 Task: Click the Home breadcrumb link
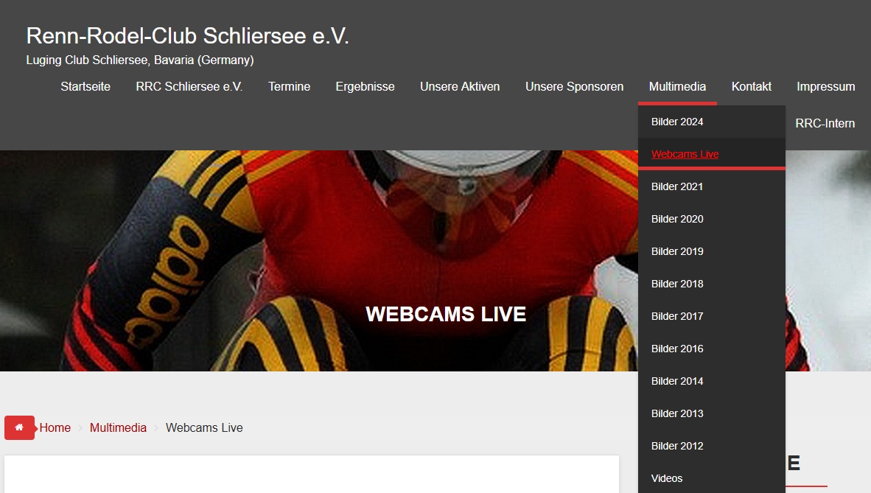pyautogui.click(x=55, y=427)
